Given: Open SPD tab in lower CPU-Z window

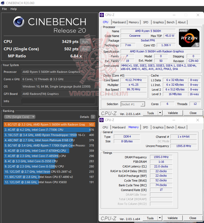Looking at the screenshot, I should point(145,127).
